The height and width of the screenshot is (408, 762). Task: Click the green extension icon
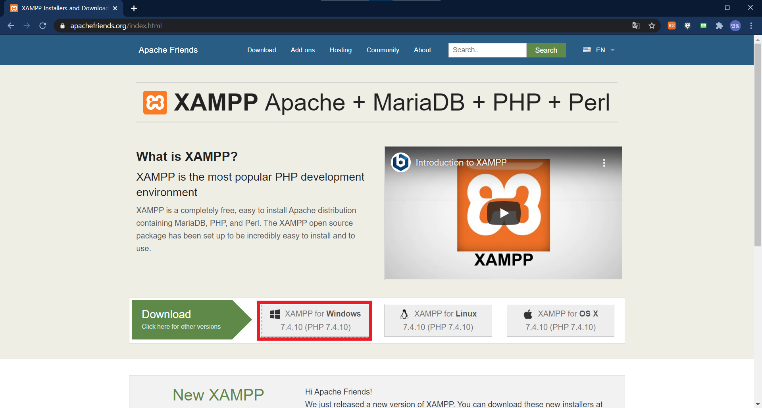[703, 26]
